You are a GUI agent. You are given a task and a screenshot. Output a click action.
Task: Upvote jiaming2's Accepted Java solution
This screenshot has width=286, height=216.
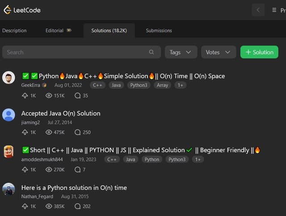click(25, 132)
